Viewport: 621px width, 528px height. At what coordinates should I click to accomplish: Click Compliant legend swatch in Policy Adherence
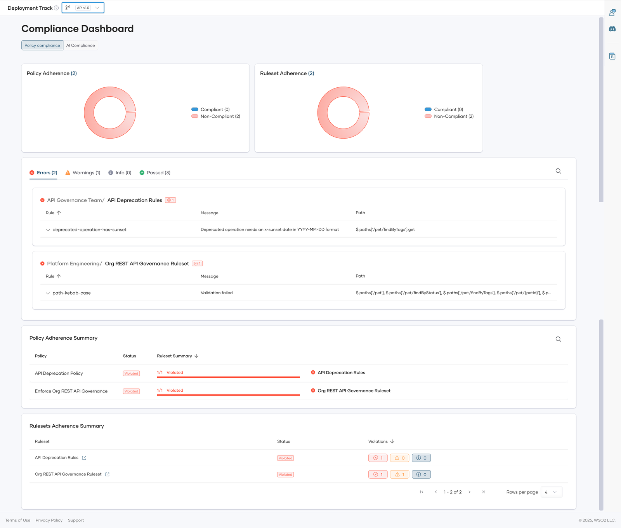tap(195, 109)
